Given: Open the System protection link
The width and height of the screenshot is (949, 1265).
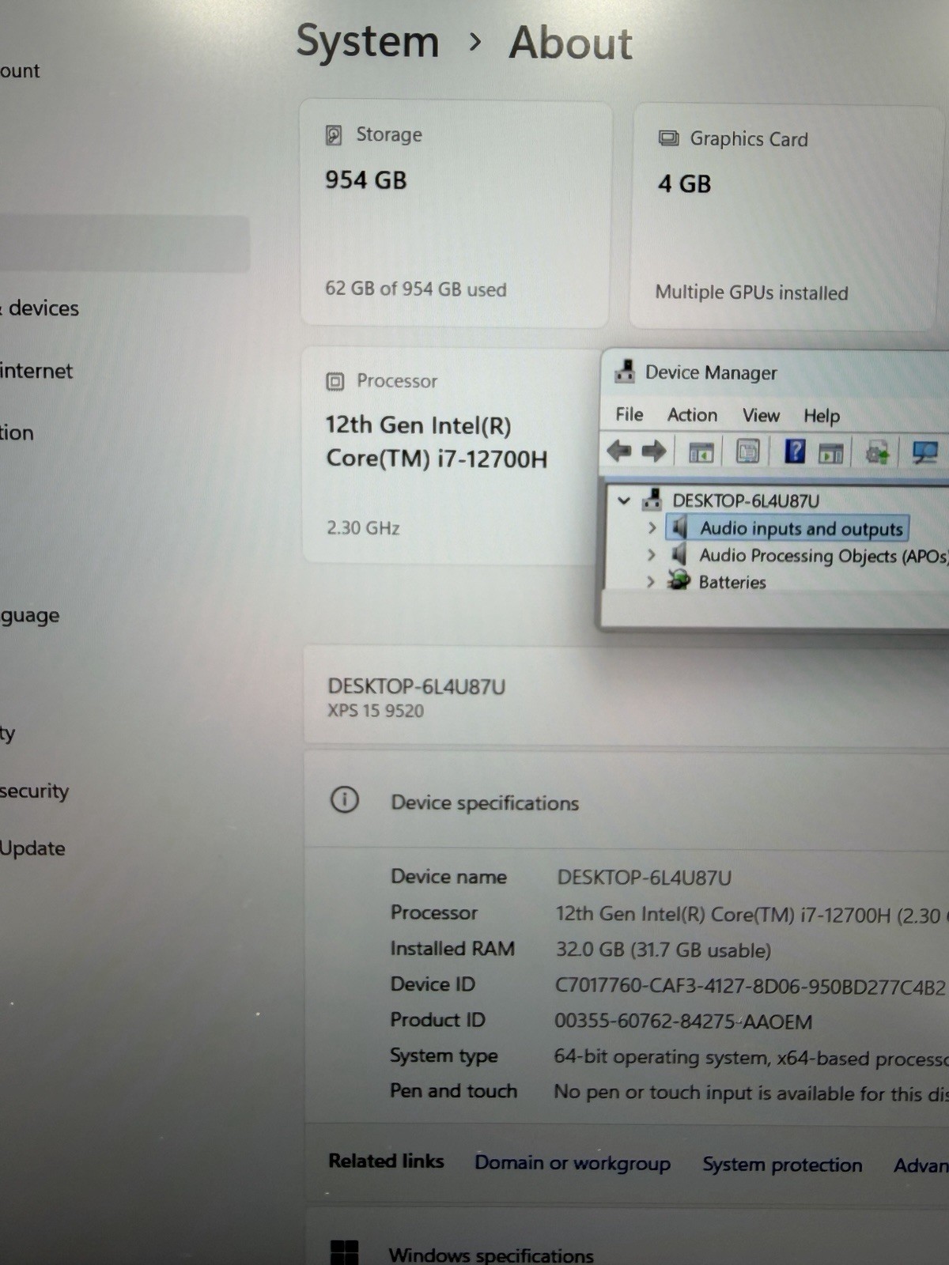Looking at the screenshot, I should [782, 1165].
